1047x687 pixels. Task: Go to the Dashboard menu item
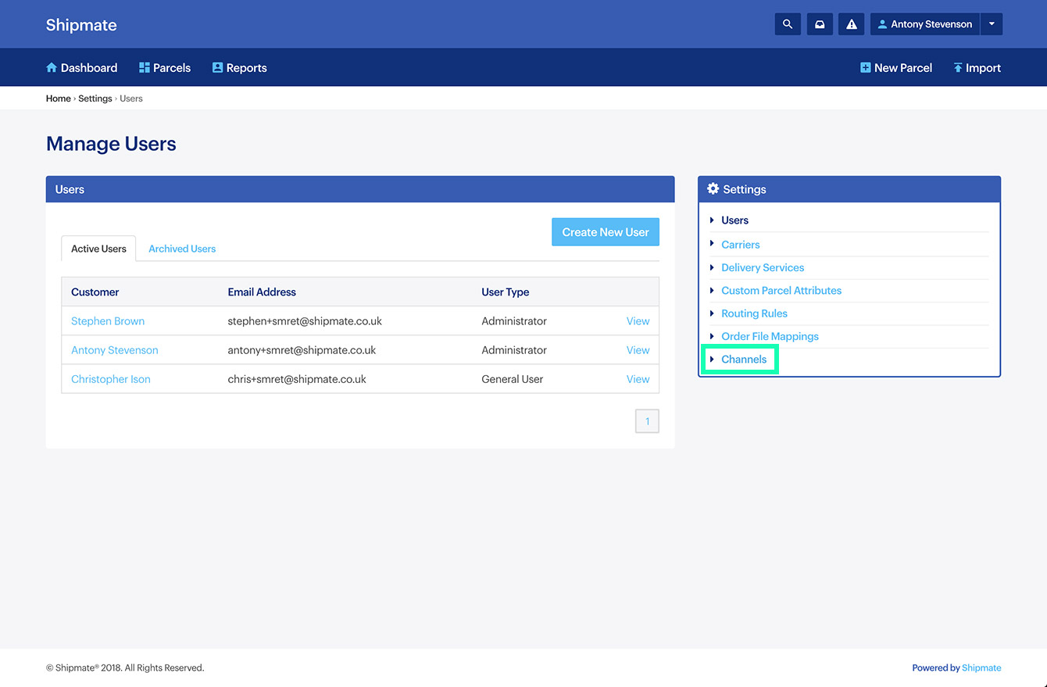(82, 68)
